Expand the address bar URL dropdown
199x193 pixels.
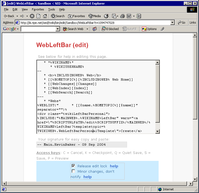pos(172,23)
